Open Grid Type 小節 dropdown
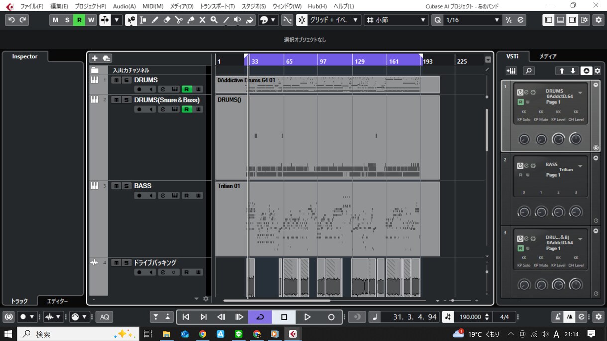 click(397, 20)
